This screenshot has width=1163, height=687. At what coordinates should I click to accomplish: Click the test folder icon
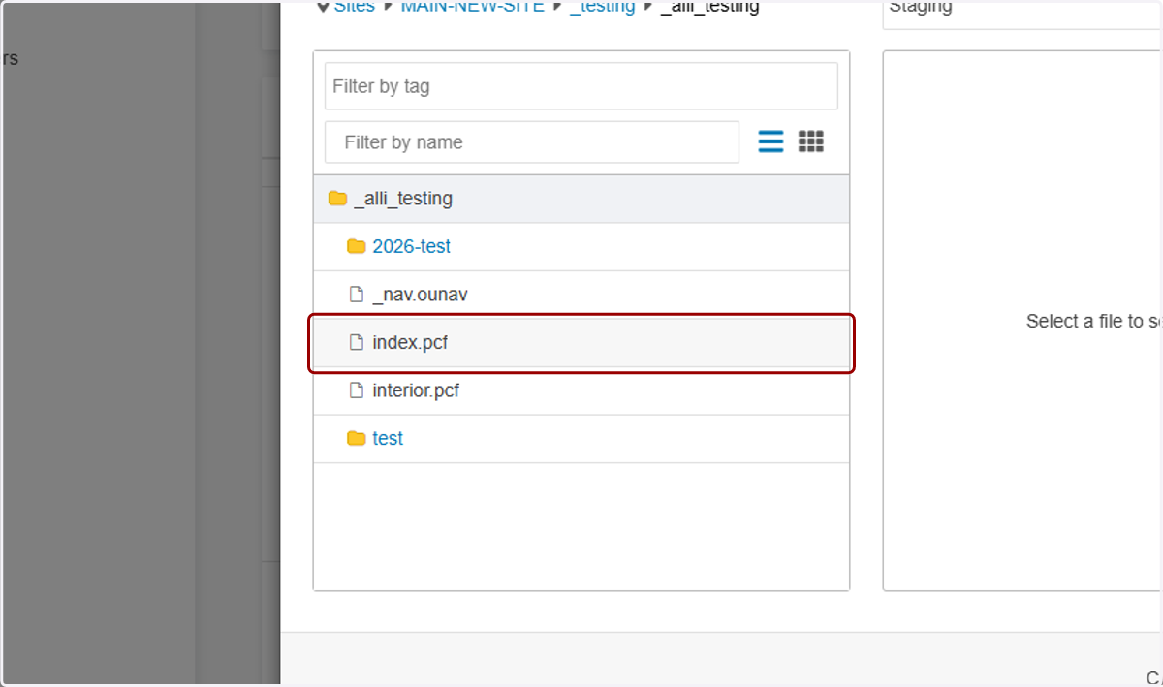point(356,438)
